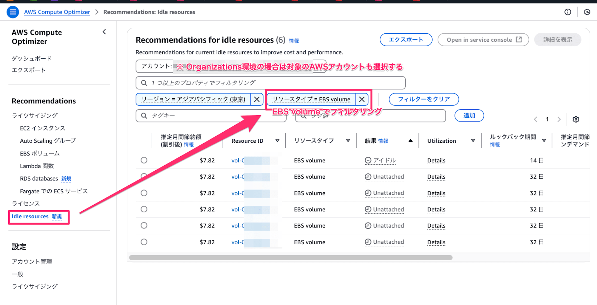Click 詳細を表示 button

pyautogui.click(x=558, y=40)
